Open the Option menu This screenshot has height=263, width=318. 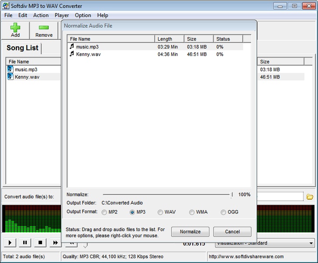[83, 15]
